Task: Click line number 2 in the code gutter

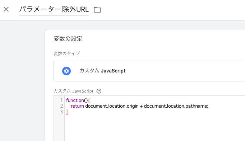Action: point(61,106)
